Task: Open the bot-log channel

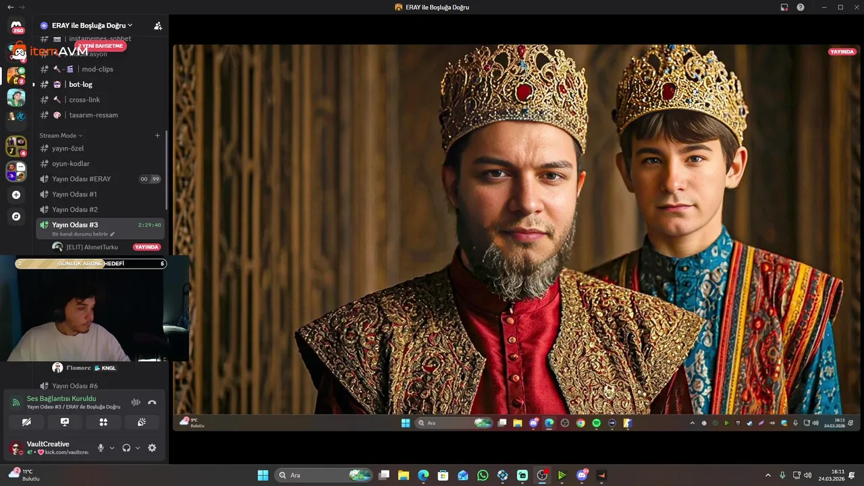Action: coord(100,84)
